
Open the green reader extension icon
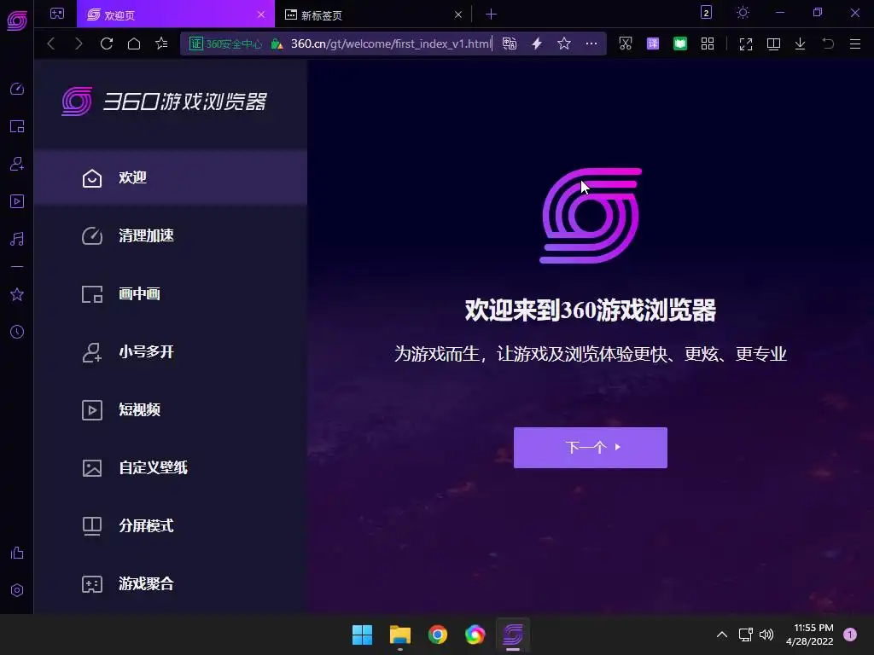coord(680,43)
